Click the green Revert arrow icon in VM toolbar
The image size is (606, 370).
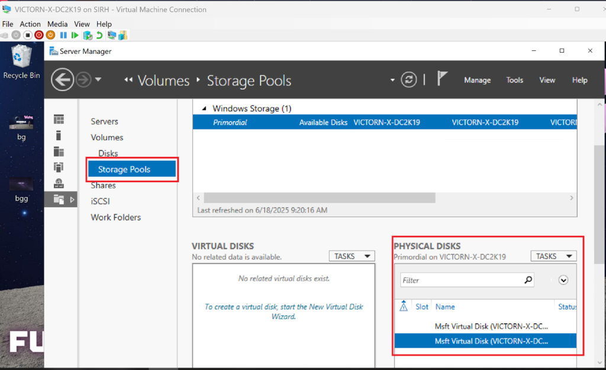(x=99, y=35)
